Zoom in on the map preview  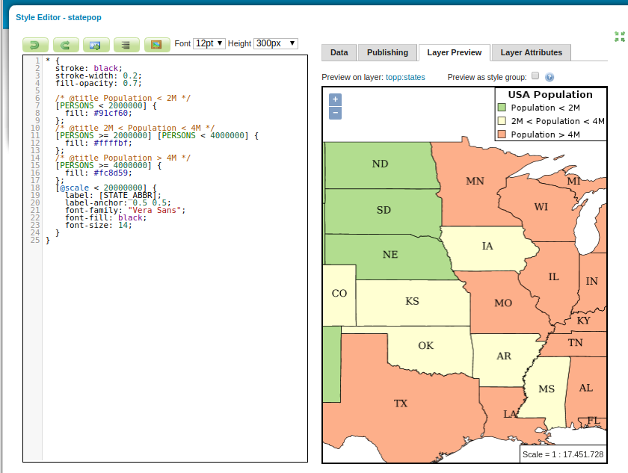tap(335, 99)
